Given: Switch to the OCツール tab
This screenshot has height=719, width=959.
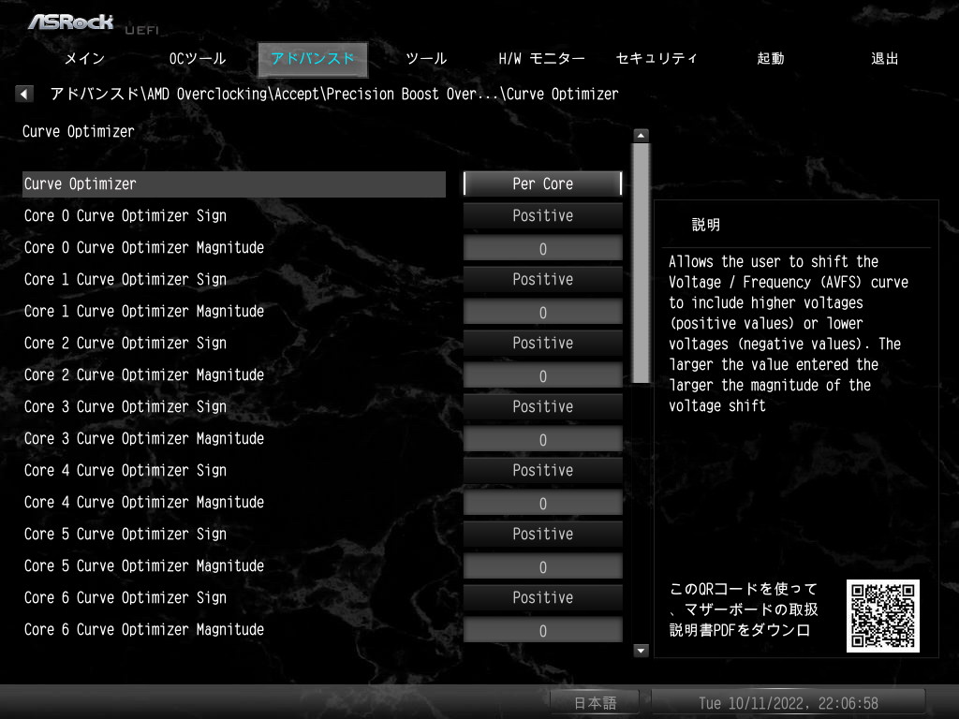Looking at the screenshot, I should click(x=198, y=59).
